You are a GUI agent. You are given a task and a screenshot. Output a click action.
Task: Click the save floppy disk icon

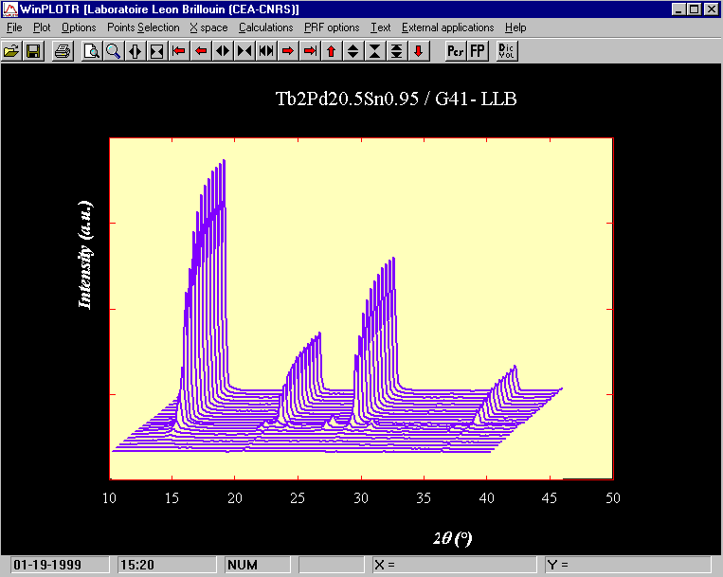[x=33, y=51]
